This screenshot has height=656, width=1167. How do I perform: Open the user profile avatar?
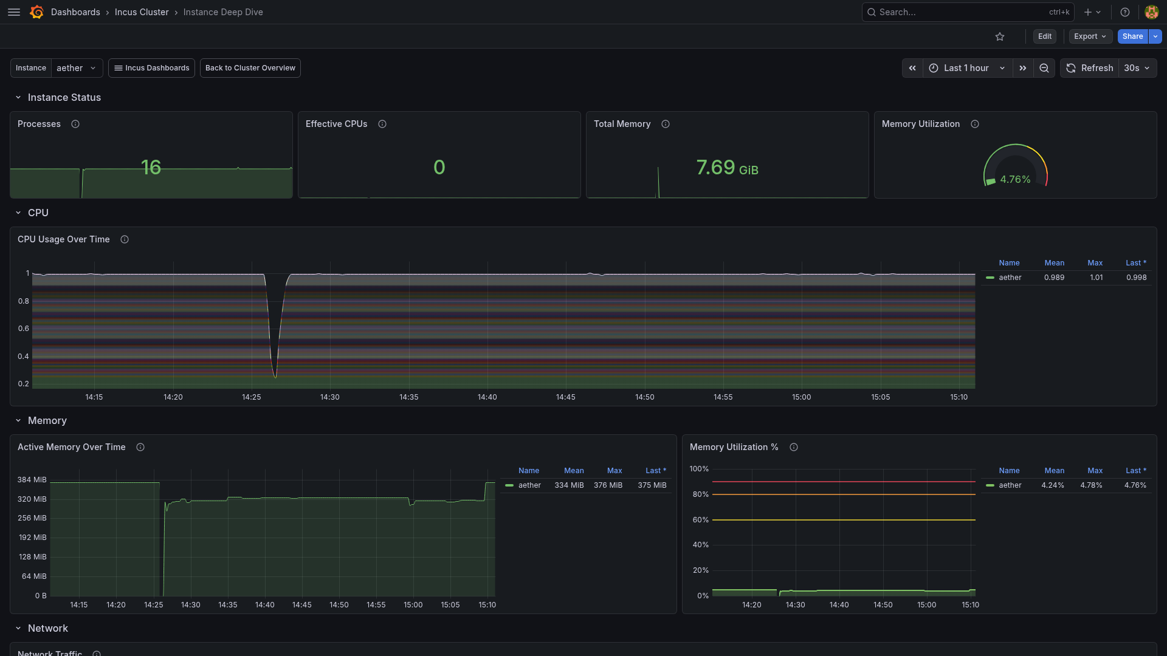[1151, 12]
